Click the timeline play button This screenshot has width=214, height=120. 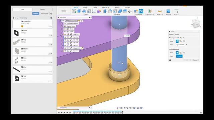point(65,113)
